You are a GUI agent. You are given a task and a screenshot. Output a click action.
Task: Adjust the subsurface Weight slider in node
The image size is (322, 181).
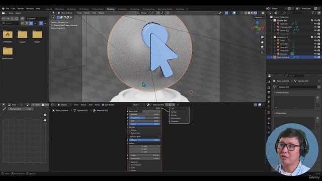144,140
